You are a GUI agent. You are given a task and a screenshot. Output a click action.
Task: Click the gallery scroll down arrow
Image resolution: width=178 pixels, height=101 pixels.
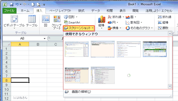(170, 86)
